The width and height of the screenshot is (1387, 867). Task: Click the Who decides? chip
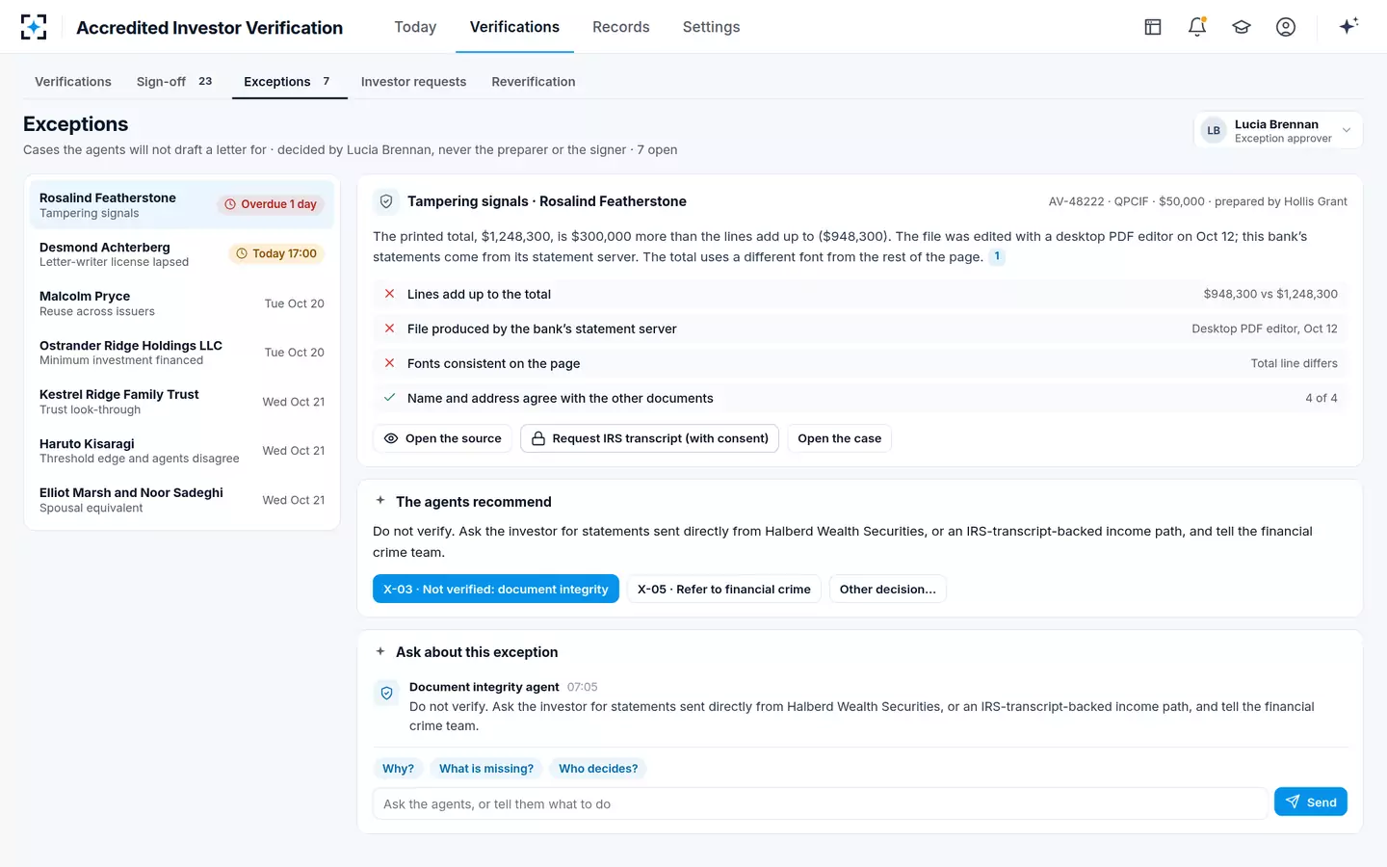598,769
